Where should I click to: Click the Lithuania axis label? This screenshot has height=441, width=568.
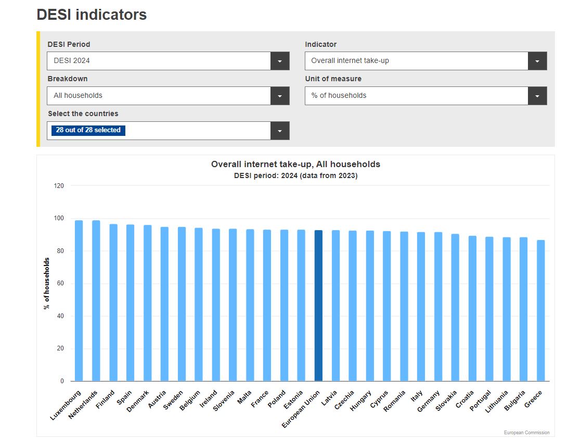[x=497, y=401]
